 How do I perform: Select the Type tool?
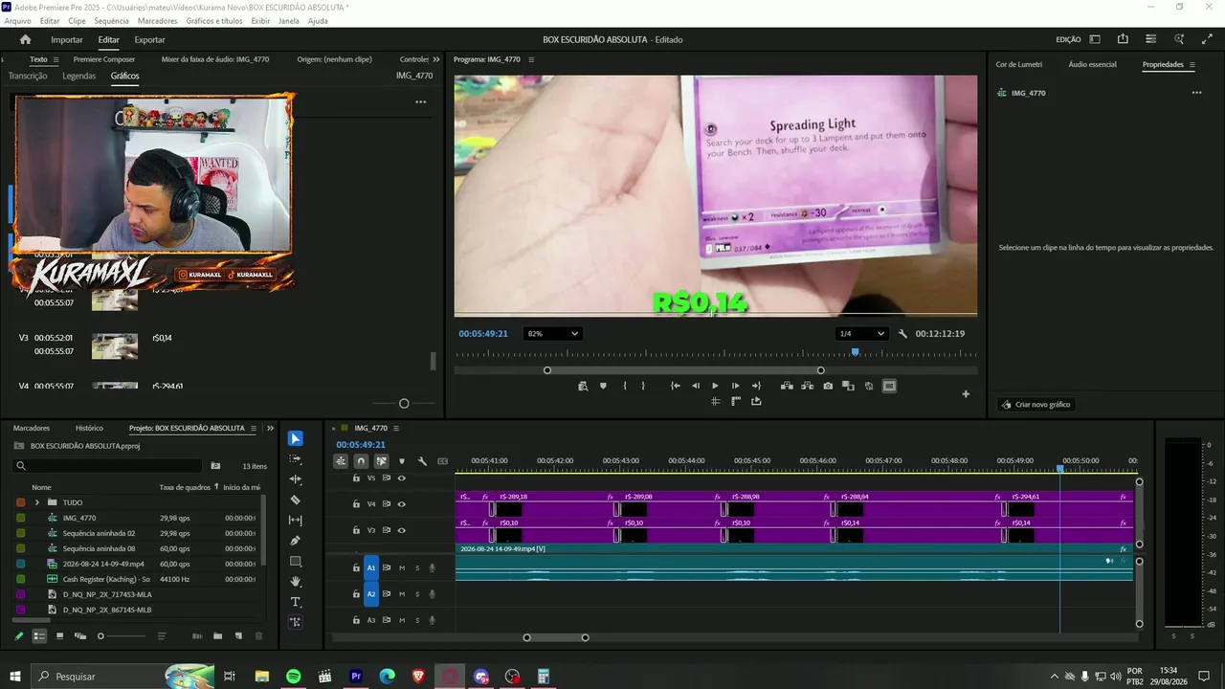pyautogui.click(x=296, y=602)
